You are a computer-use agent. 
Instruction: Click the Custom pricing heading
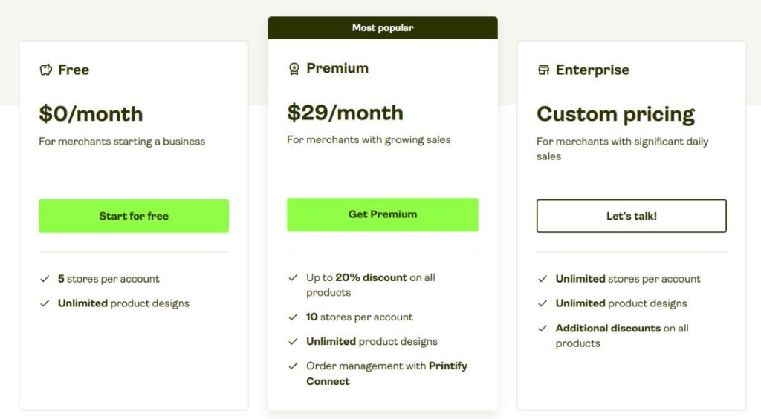[x=616, y=115]
